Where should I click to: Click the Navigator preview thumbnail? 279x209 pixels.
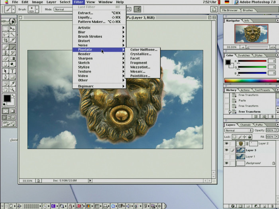[x=251, y=33]
